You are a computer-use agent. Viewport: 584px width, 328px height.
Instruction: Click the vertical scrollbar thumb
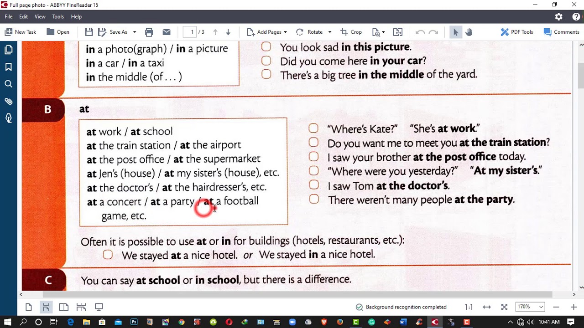[x=581, y=76]
